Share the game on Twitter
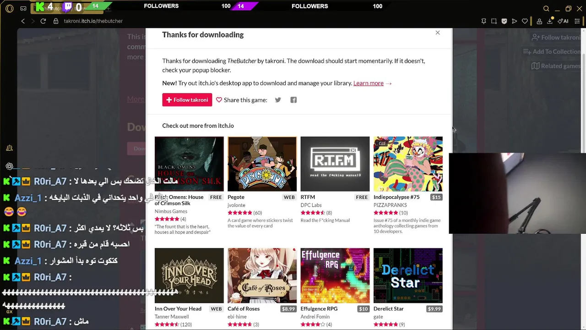Image resolution: width=586 pixels, height=330 pixels. point(278,100)
